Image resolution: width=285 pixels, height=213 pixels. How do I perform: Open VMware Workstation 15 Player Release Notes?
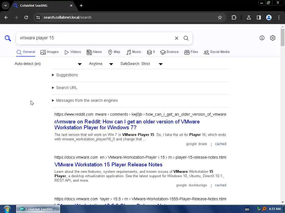(x=108, y=164)
